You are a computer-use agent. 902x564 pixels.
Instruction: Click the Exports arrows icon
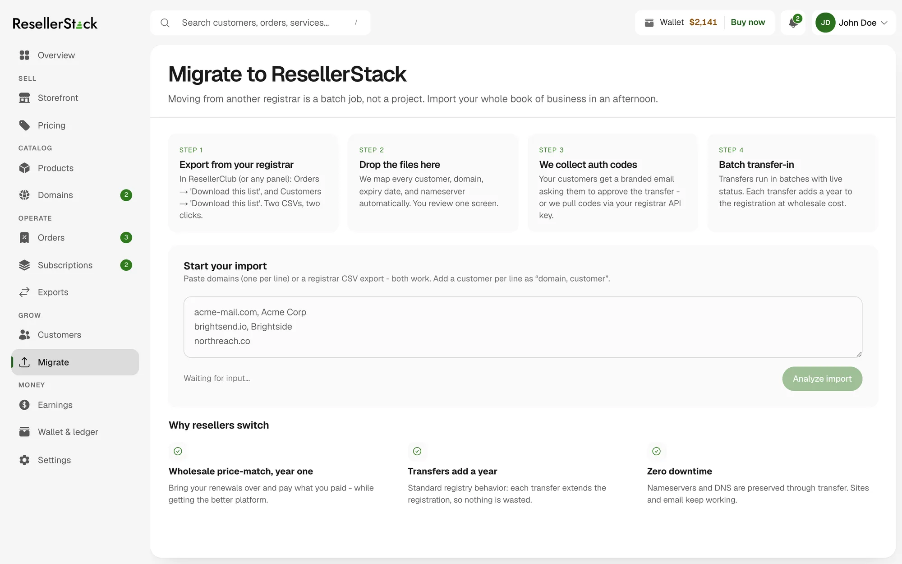click(24, 292)
